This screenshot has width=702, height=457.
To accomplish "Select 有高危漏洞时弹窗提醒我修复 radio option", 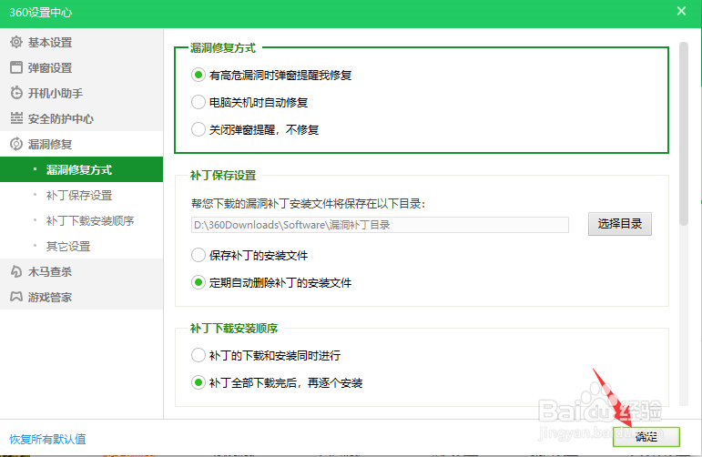I will [x=198, y=75].
